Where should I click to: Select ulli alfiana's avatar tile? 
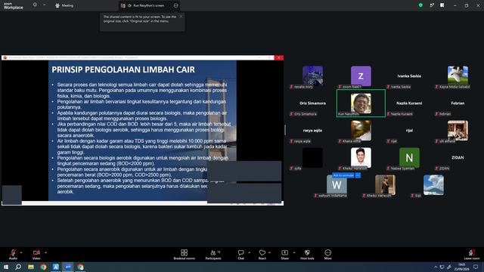[458, 131]
